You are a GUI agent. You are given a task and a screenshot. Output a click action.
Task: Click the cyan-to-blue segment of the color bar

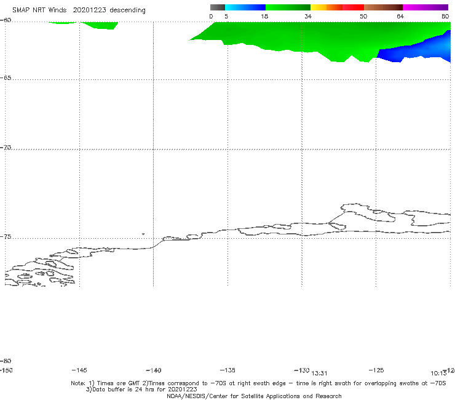[245, 7]
